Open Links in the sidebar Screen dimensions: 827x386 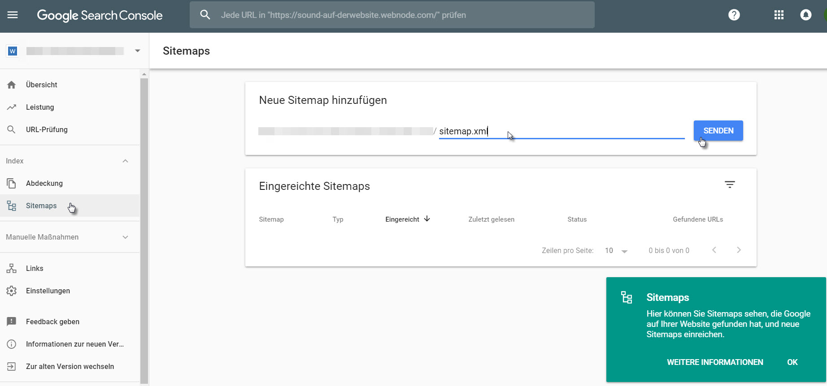tap(35, 268)
